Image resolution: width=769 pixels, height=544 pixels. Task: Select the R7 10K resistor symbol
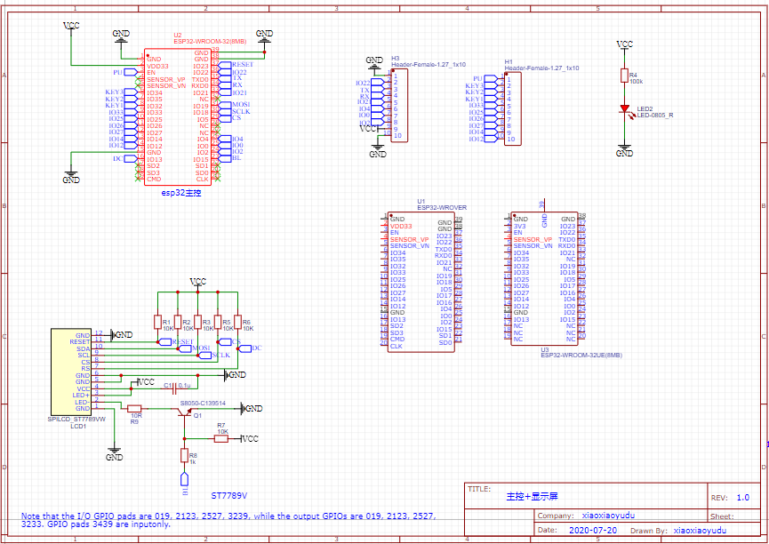pyautogui.click(x=221, y=438)
